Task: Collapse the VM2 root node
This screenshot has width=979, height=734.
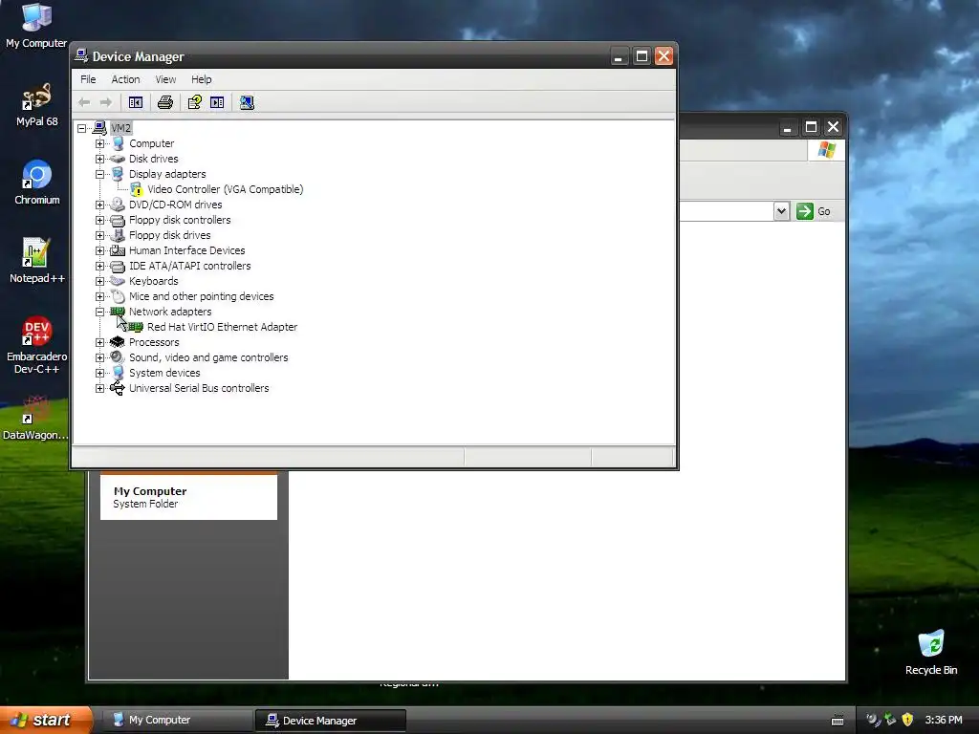Action: point(82,129)
